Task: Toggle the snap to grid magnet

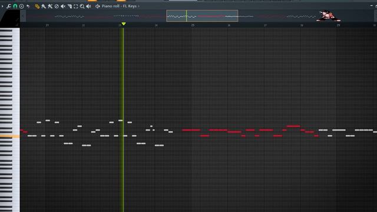Action: pos(15,6)
